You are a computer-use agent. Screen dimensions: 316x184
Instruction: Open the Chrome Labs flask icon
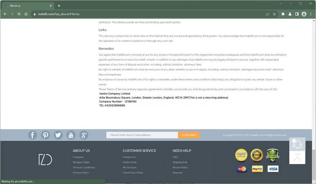(290, 14)
